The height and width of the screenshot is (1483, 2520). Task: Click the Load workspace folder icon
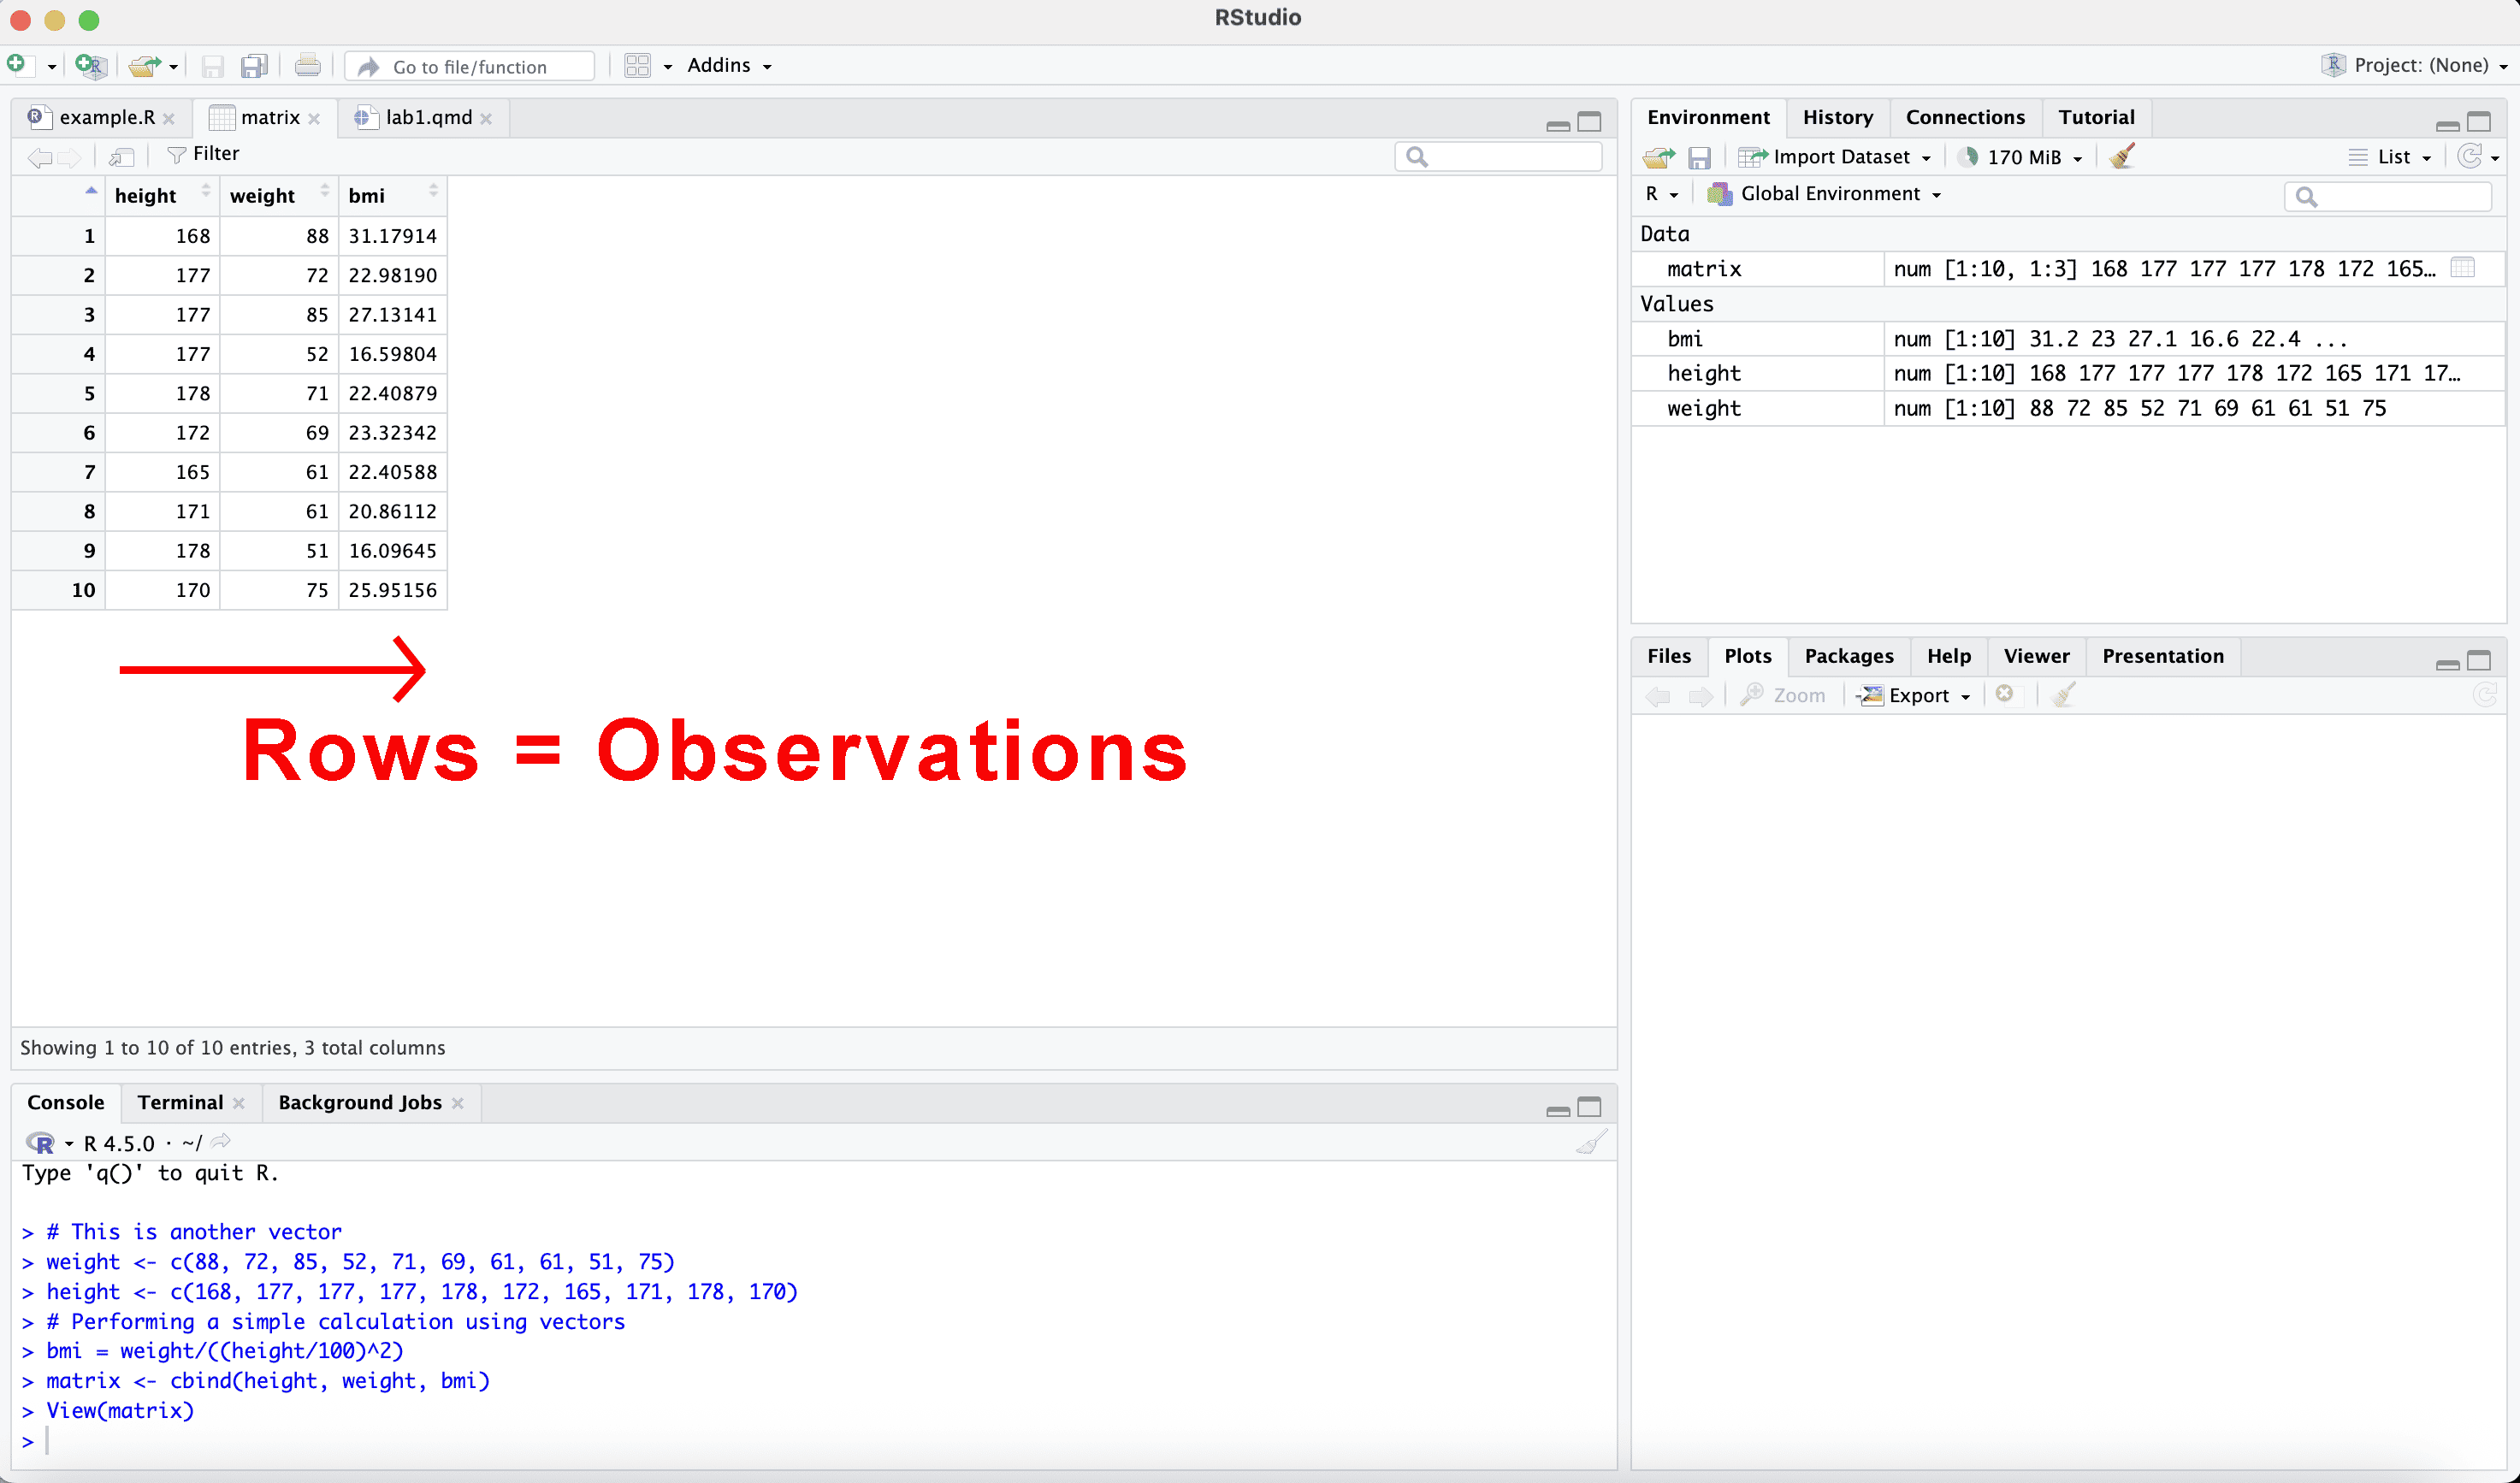(x=1658, y=157)
